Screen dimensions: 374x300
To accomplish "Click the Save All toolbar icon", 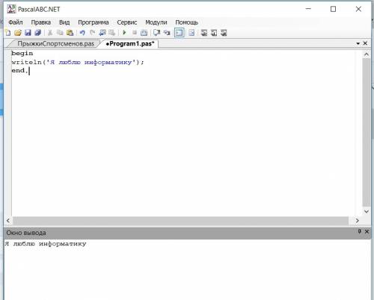I will pos(37,33).
